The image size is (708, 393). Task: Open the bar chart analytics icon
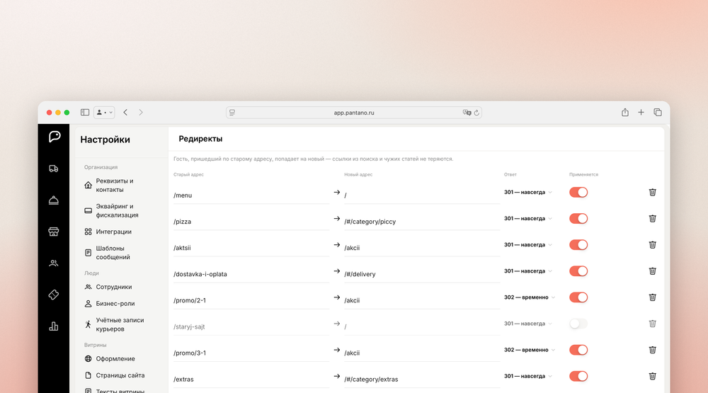pyautogui.click(x=53, y=326)
